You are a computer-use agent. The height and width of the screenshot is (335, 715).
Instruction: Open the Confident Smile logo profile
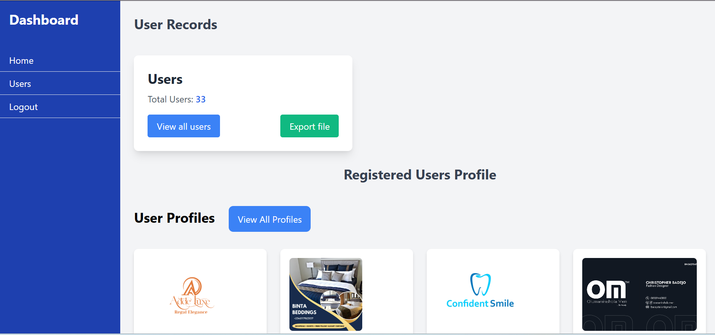[480, 291]
